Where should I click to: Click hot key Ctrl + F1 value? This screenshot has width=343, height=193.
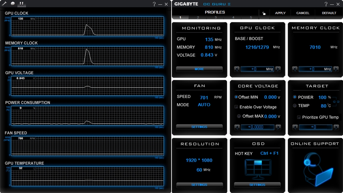[269, 153]
